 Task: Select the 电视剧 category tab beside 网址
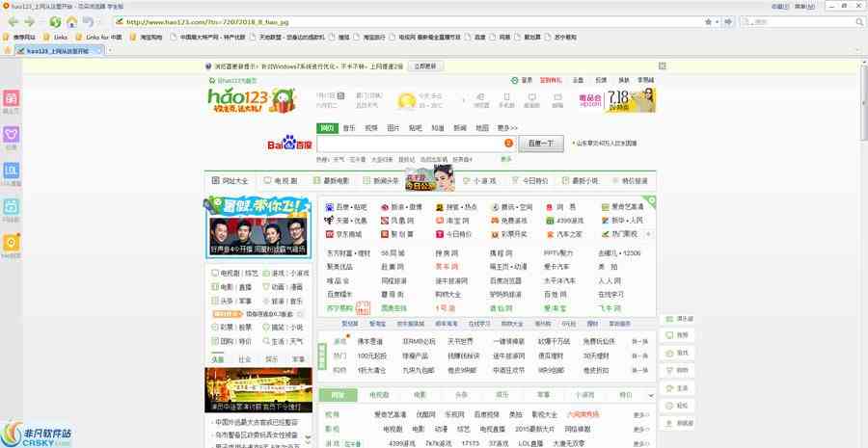pos(379,395)
